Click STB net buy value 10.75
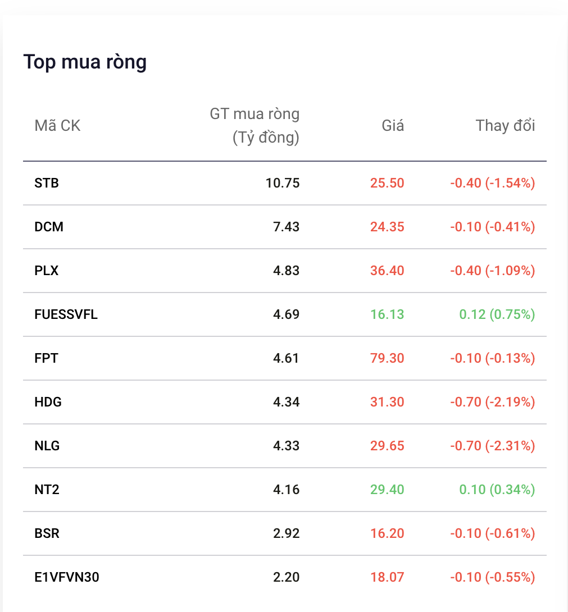568x612 pixels. pyautogui.click(x=283, y=183)
